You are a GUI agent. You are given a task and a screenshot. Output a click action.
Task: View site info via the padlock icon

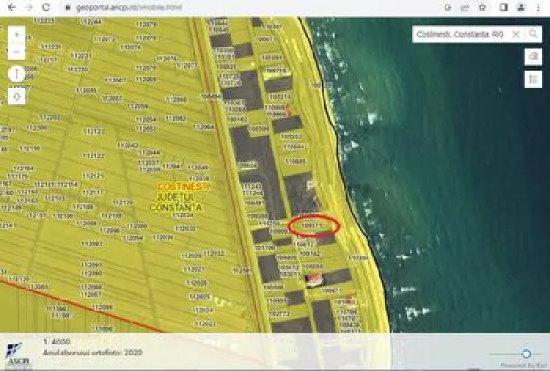tap(68, 7)
